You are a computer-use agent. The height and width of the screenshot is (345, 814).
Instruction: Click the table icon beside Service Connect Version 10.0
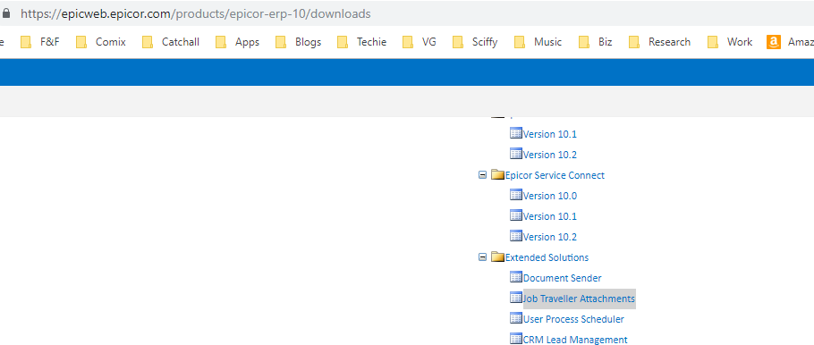pos(516,195)
